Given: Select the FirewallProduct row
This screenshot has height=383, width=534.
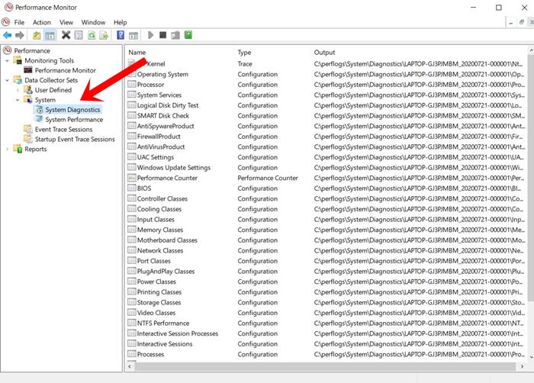Looking at the screenshot, I should click(x=326, y=137).
